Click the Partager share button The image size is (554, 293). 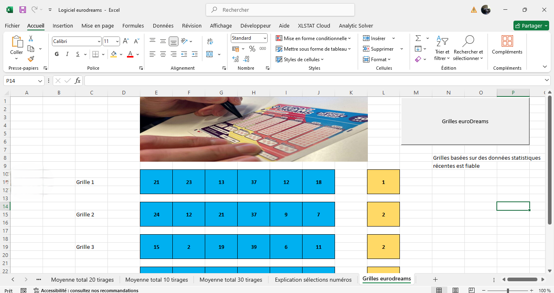point(531,26)
